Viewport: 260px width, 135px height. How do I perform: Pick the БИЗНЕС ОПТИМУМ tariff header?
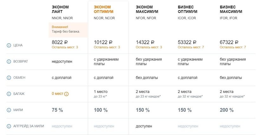(x=188, y=9)
